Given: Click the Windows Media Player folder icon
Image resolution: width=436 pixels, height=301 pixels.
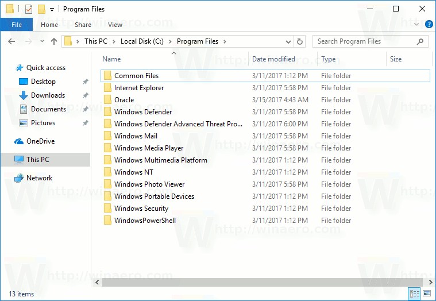Looking at the screenshot, I should pos(107,148).
